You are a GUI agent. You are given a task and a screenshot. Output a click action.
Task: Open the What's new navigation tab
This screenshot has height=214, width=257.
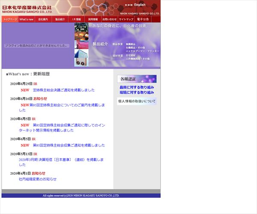(x=27, y=19)
